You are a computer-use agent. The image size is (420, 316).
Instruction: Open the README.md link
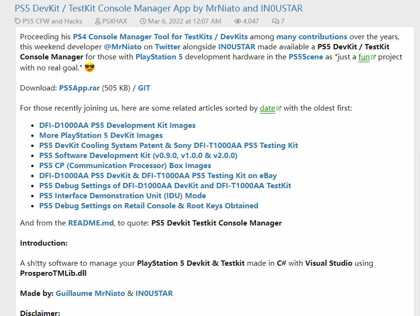pos(91,223)
